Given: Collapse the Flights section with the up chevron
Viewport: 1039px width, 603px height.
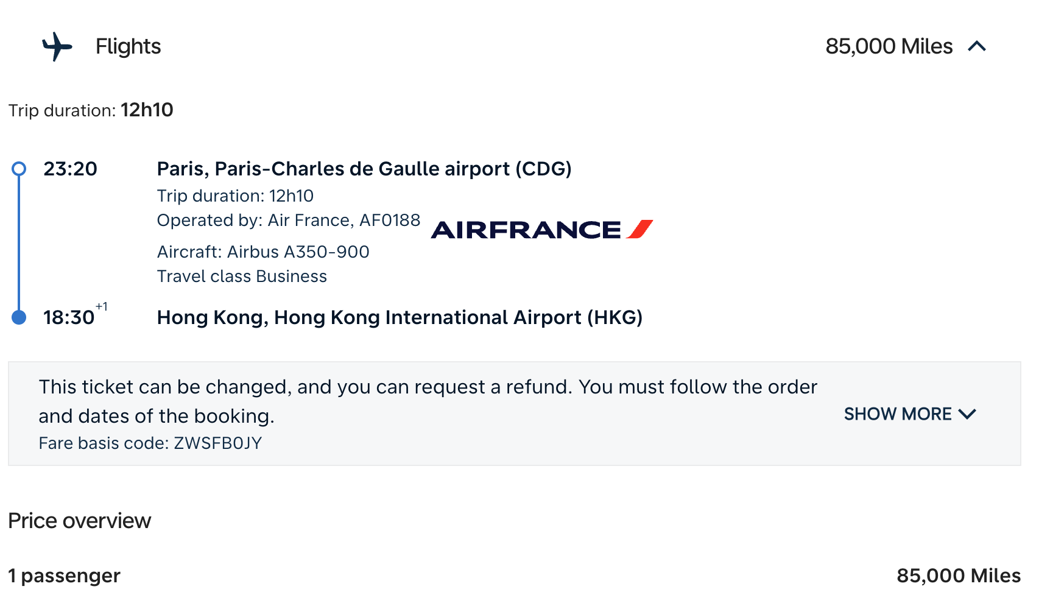Looking at the screenshot, I should tap(976, 46).
